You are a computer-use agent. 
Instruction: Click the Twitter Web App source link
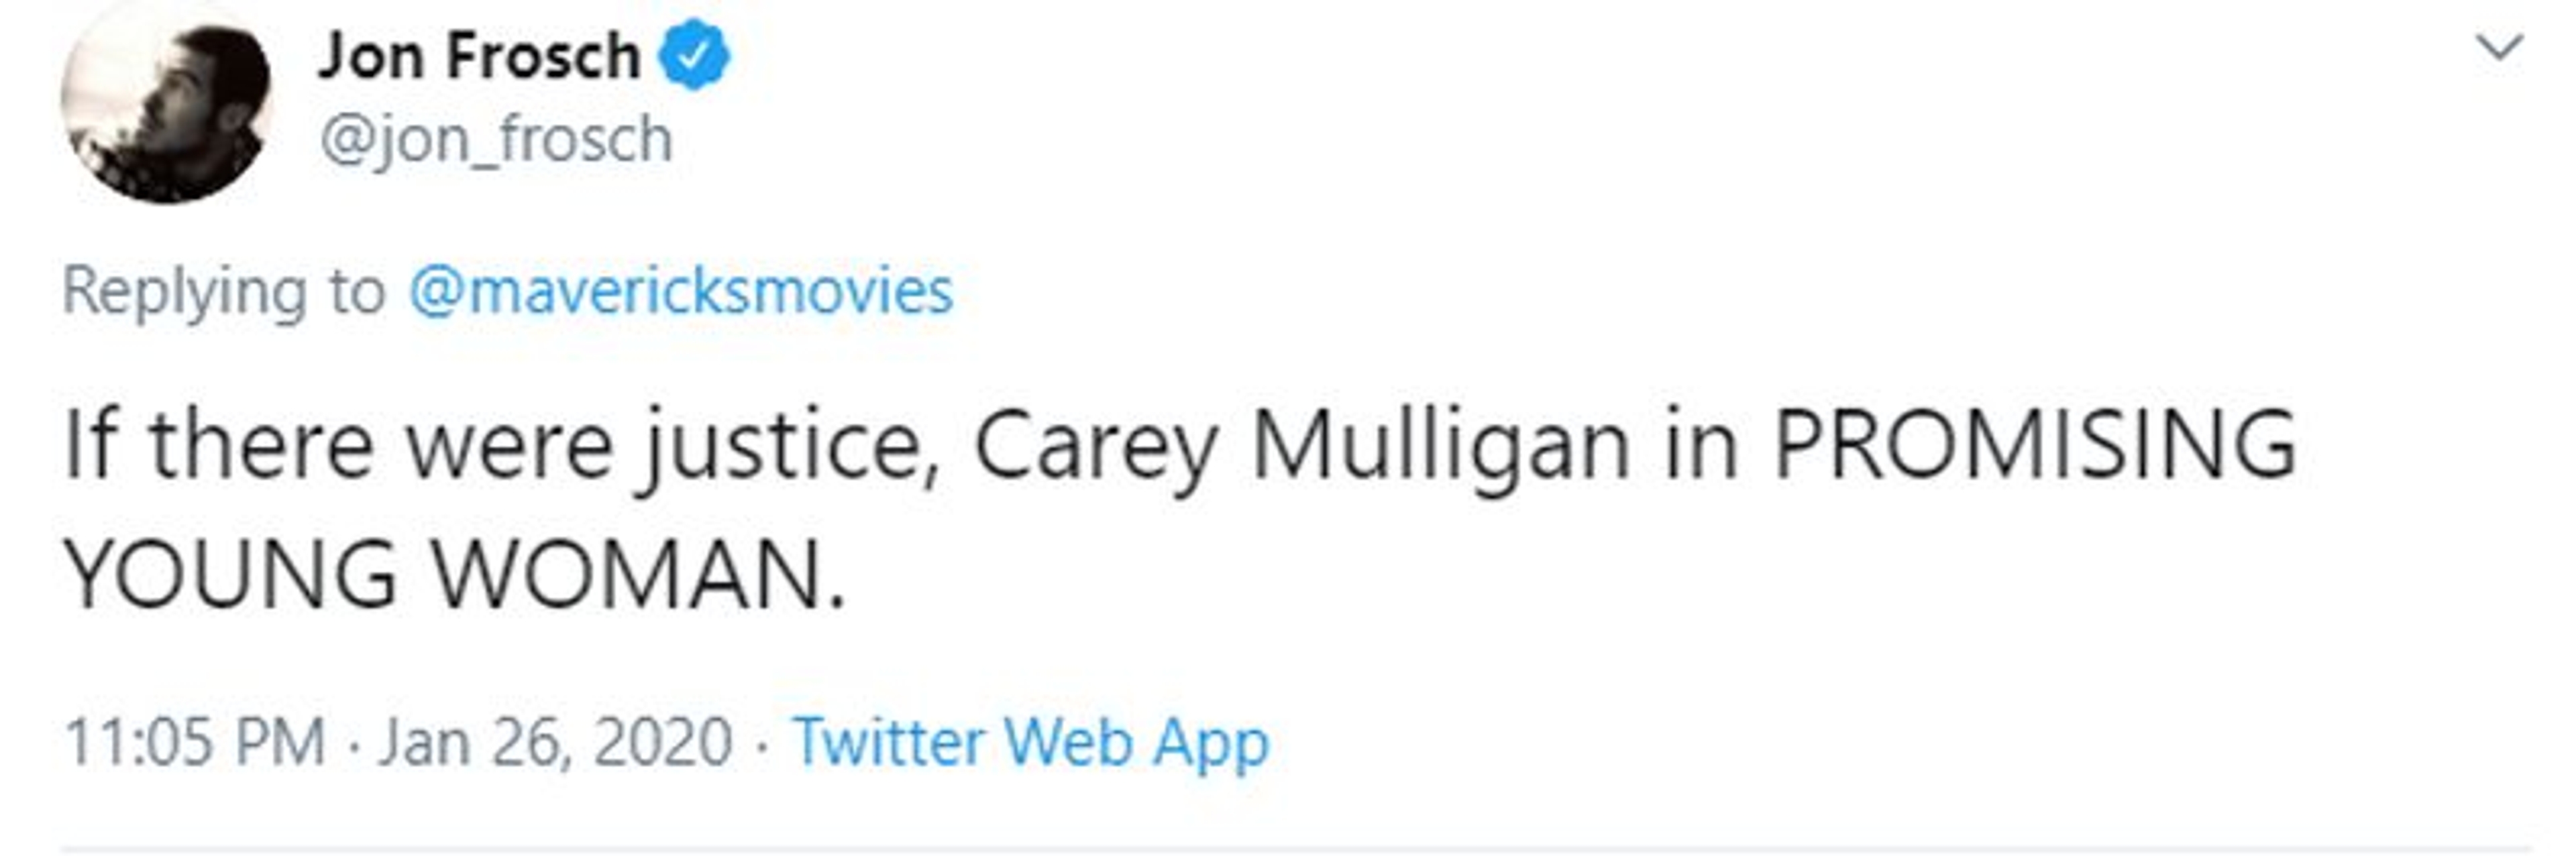point(1031,742)
